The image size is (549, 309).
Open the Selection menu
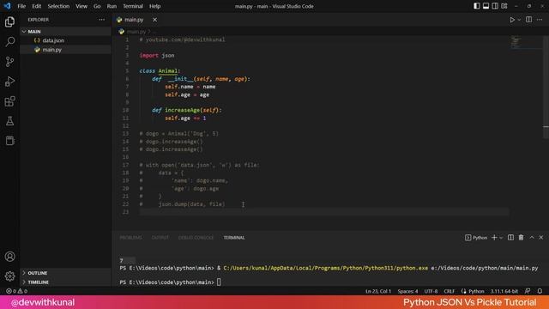pyautogui.click(x=58, y=6)
